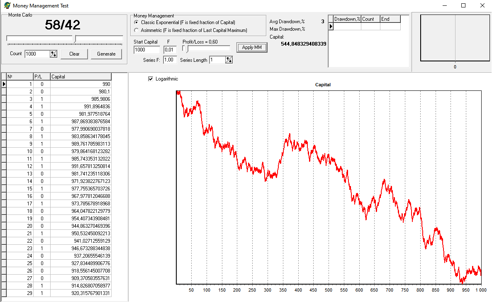The height and width of the screenshot is (302, 492).
Task: Close the Money Management Test window
Action: tap(482, 5)
